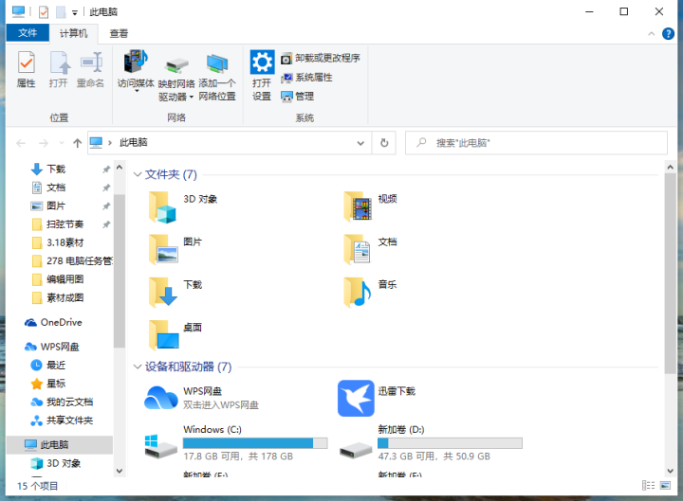The image size is (683, 501).
Task: Open help with question mark icon
Action: 668,33
